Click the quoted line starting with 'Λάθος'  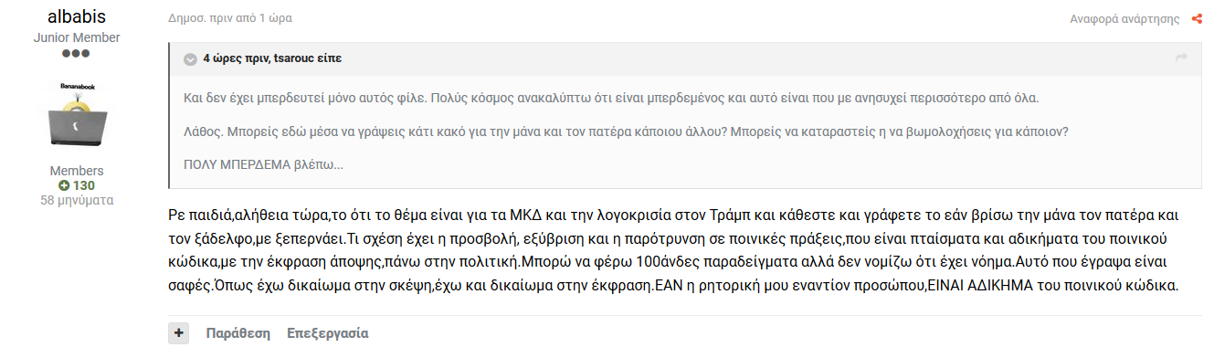point(626,131)
